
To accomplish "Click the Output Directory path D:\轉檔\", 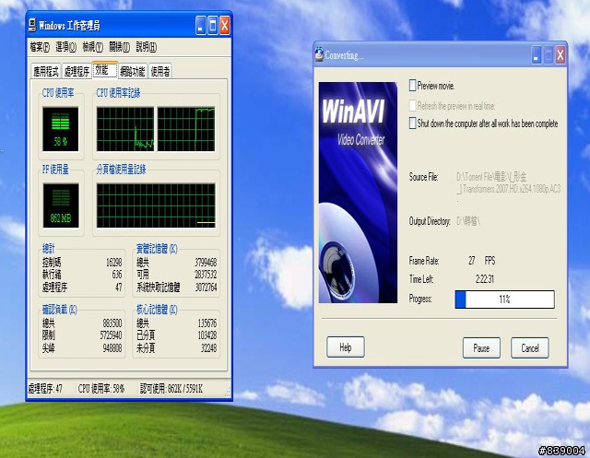I will [x=468, y=221].
